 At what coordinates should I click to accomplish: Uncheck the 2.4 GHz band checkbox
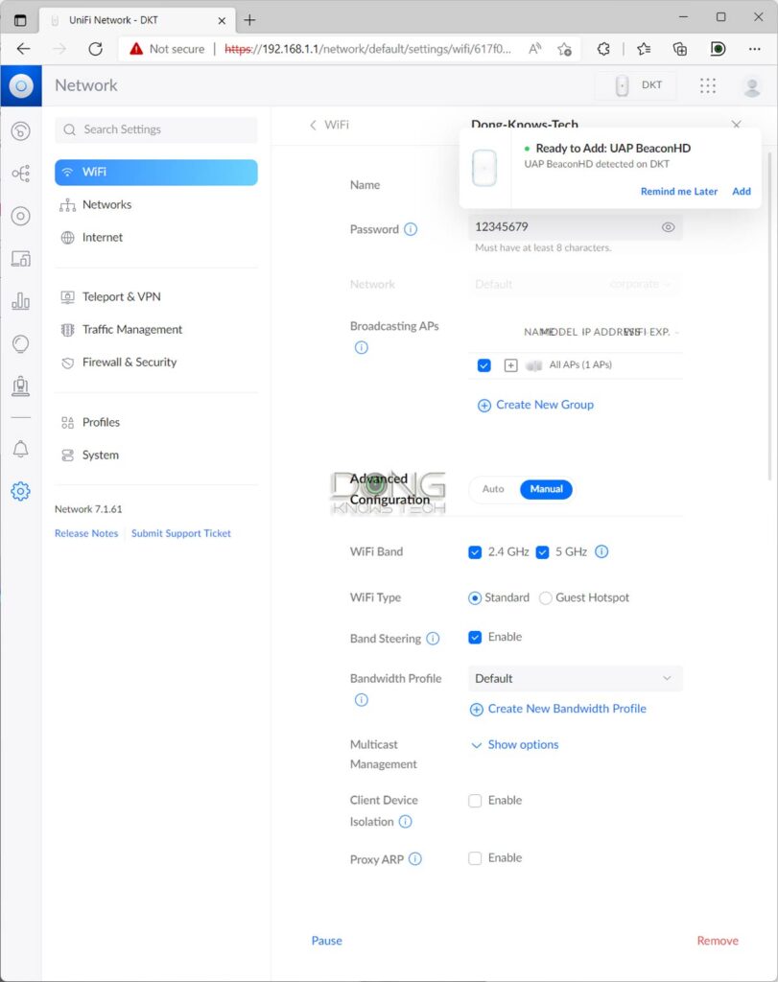point(475,552)
